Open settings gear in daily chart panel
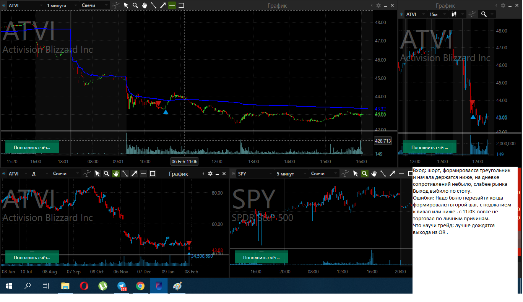Image resolution: width=523 pixels, height=302 pixels. pos(210,174)
